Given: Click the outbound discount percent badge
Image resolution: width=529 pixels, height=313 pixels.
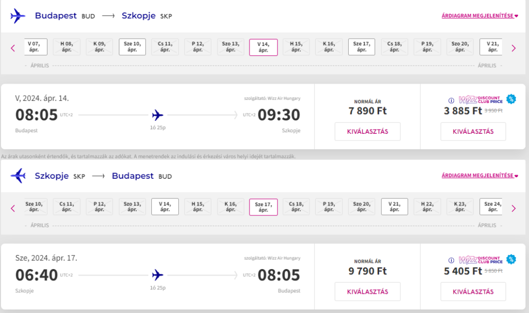Looking at the screenshot, I should 511,99.
